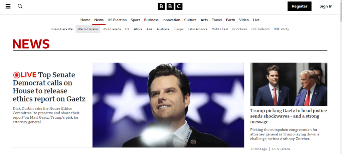
Task: Open the hamburger menu icon
Action: coord(8,6)
